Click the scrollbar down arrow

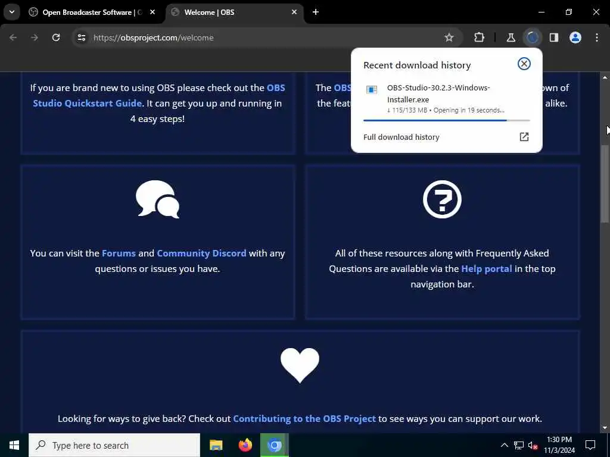click(x=605, y=428)
